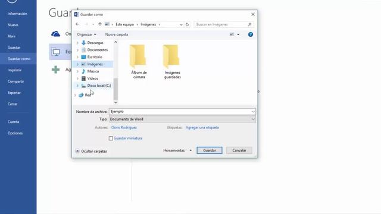Open the Álbum de cámara folder
Image resolution: width=381 pixels, height=214 pixels.
coord(139,62)
